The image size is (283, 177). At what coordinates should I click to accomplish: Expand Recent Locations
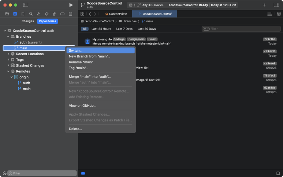[x=8, y=54]
